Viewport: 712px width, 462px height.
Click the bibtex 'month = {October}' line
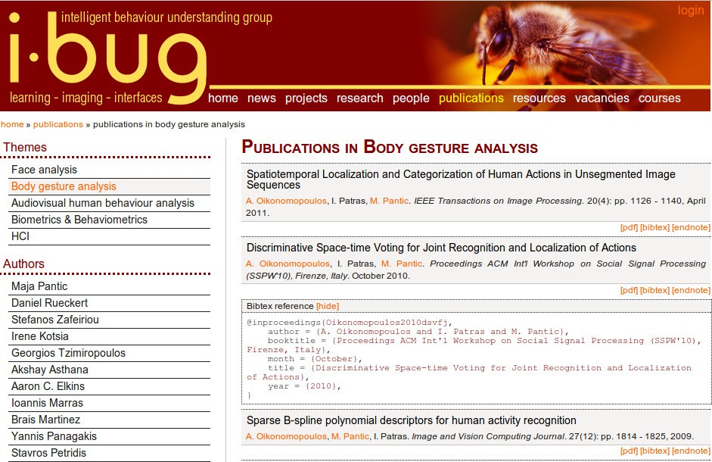[x=314, y=359]
